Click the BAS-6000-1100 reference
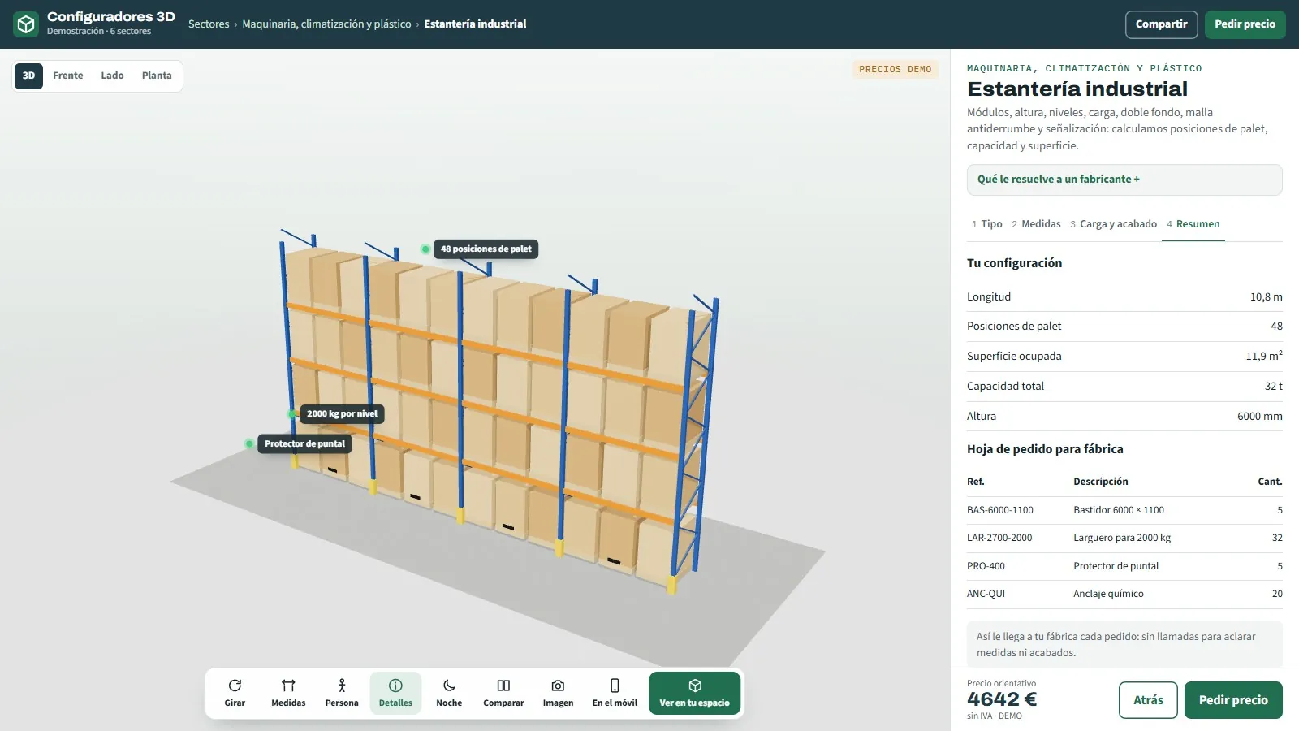The height and width of the screenshot is (731, 1299). click(999, 510)
